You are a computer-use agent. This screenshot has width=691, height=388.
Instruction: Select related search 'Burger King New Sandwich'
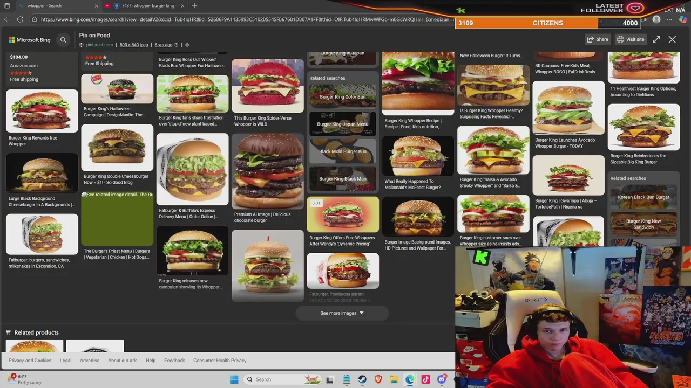click(643, 224)
